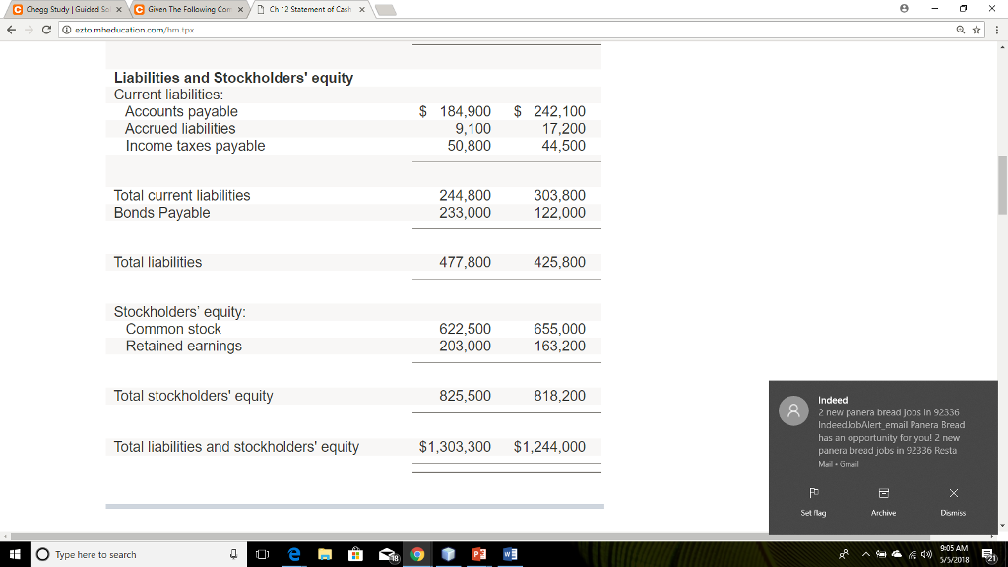
Task: Archive the Indeed notification
Action: coord(883,500)
